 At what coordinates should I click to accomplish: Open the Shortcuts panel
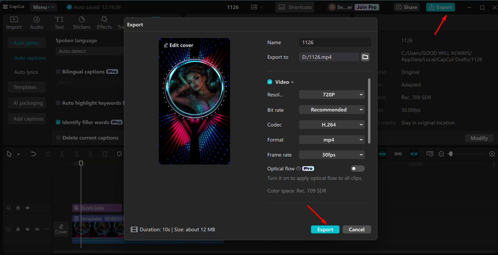click(295, 7)
